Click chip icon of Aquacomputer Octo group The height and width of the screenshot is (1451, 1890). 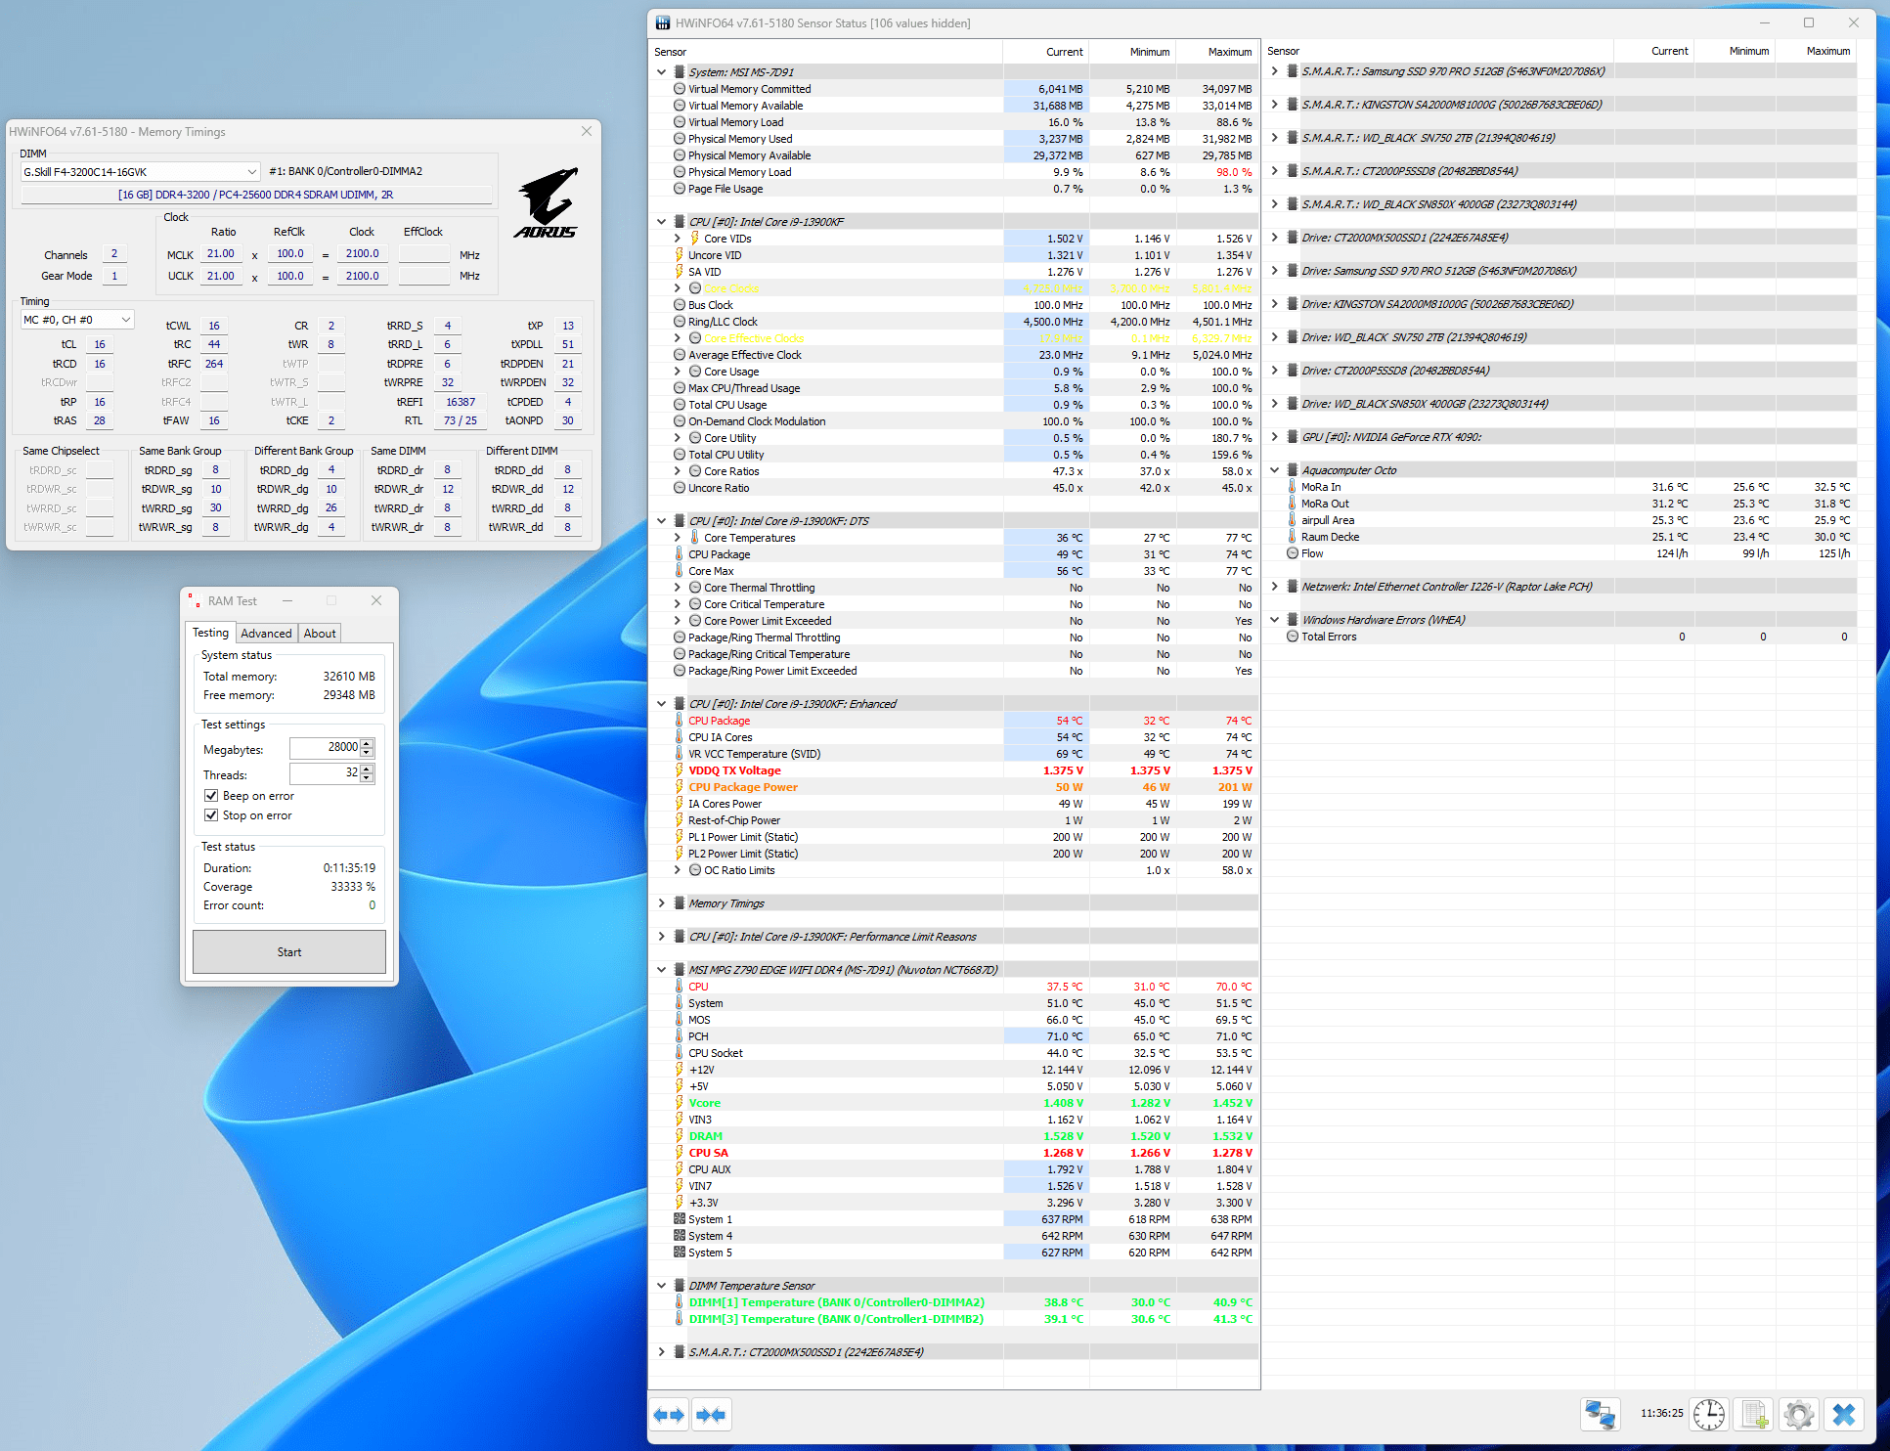(x=1292, y=470)
